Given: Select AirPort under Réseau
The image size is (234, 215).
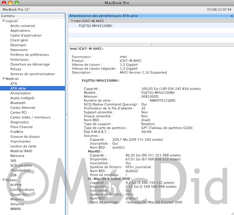Looking at the screenshot, I should tap(16, 185).
